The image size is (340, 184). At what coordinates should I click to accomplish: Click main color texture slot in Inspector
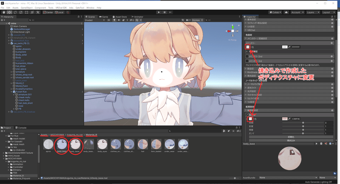(x=248, y=47)
